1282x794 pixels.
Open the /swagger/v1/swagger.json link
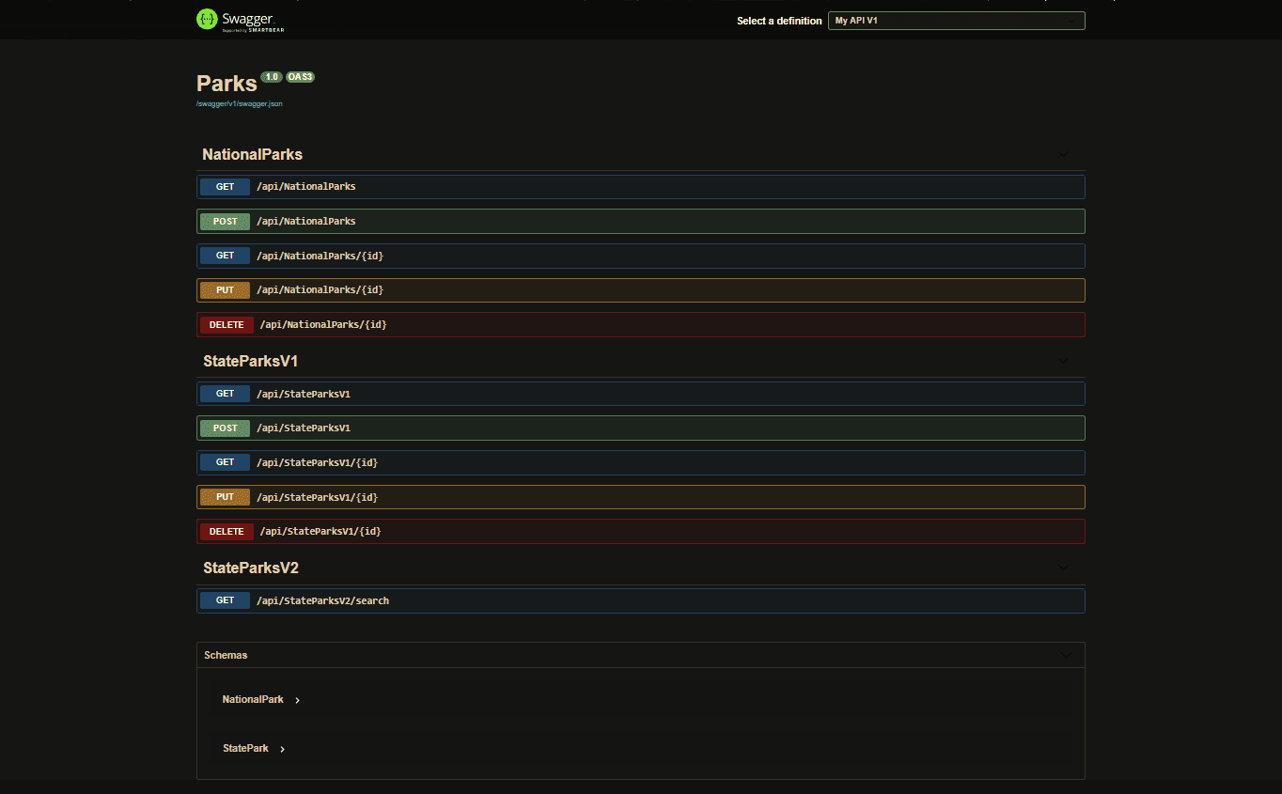click(x=240, y=103)
